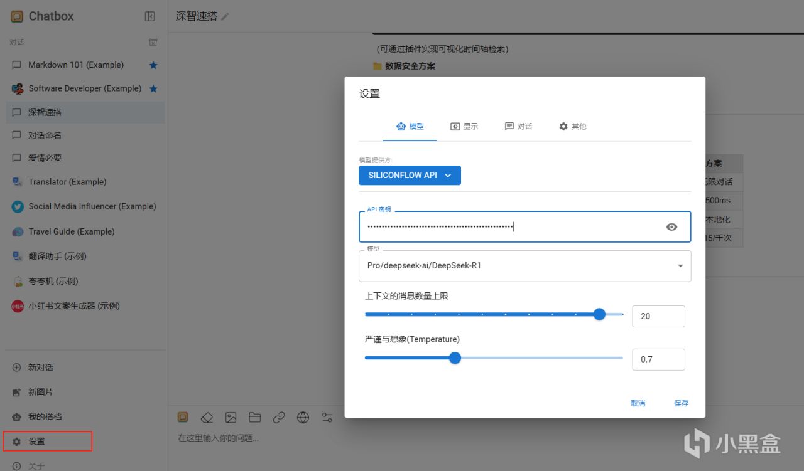This screenshot has width=804, height=471.
Task: Open 我的搭档 partners list
Action: 84,416
